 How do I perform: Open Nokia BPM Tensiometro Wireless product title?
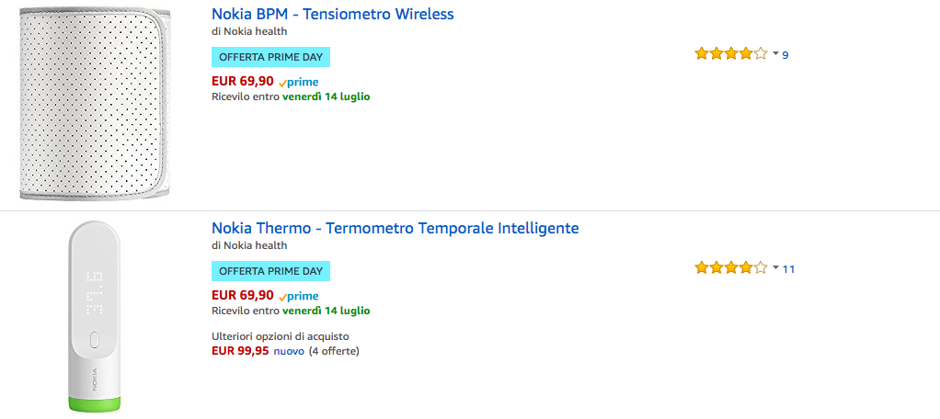pyautogui.click(x=332, y=15)
